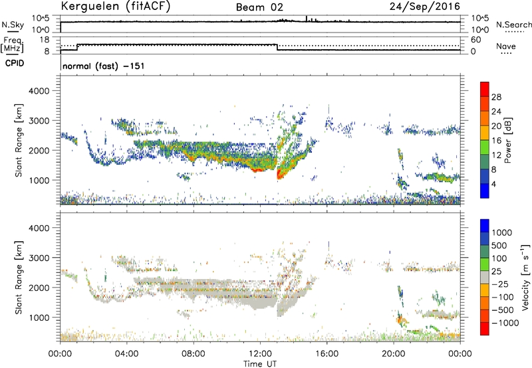Click 'Slant Range [km]' label of velocity panel

tap(19, 277)
